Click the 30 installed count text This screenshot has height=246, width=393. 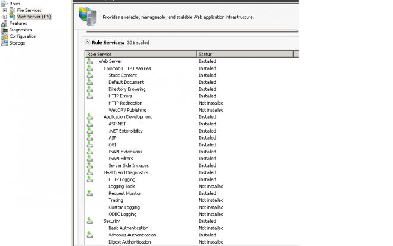138,43
